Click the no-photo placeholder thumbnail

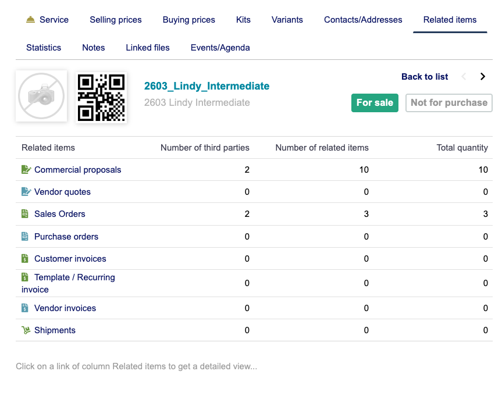(41, 97)
